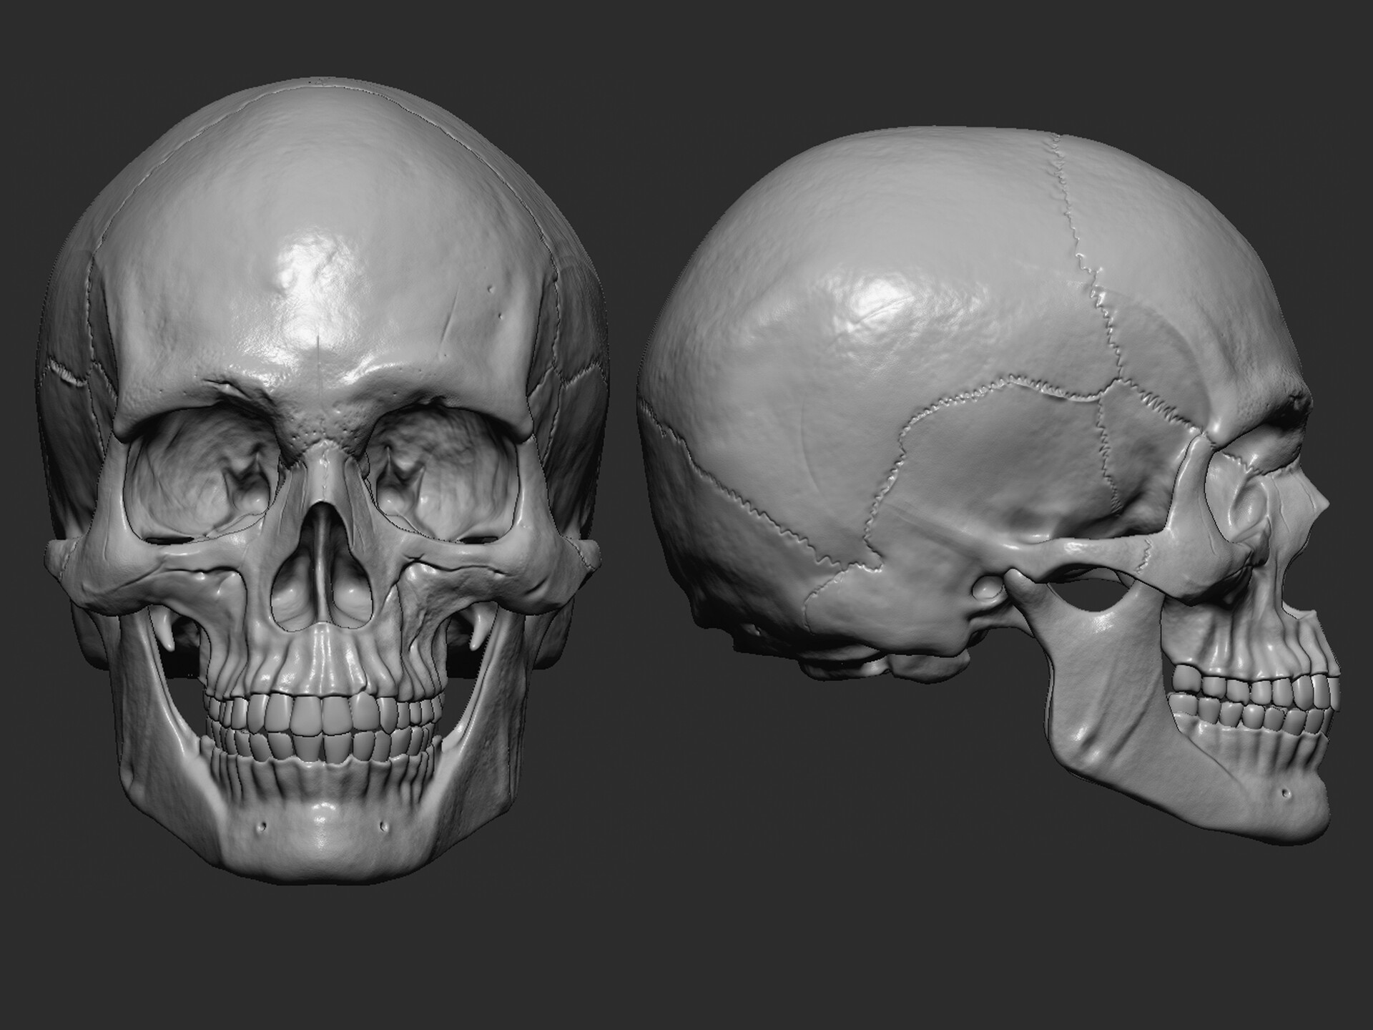Select the front-view skull model

(x=322, y=479)
